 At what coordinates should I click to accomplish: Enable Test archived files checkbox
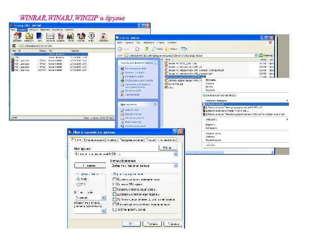click(115, 204)
